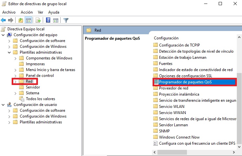Viewport: 242px width, 156px height.
Task: Click the blue Back arrow in toolbar
Action: tap(4, 20)
